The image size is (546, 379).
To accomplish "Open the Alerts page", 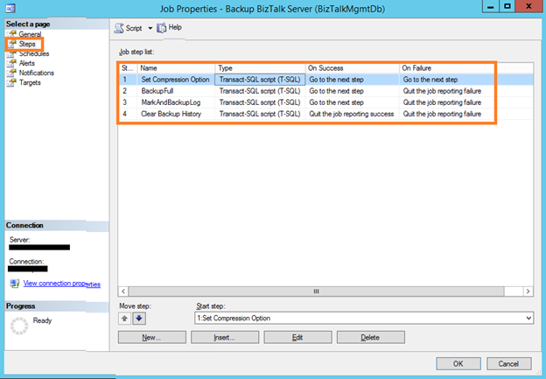I will click(x=27, y=63).
